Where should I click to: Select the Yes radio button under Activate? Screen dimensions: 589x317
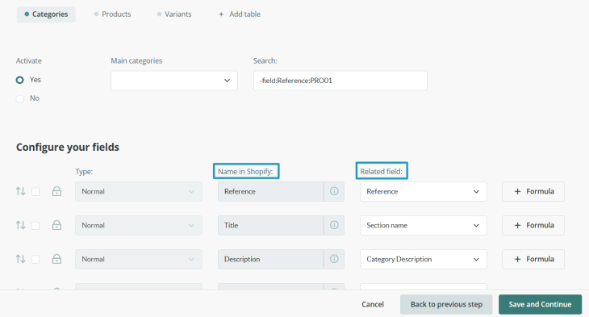[20, 80]
